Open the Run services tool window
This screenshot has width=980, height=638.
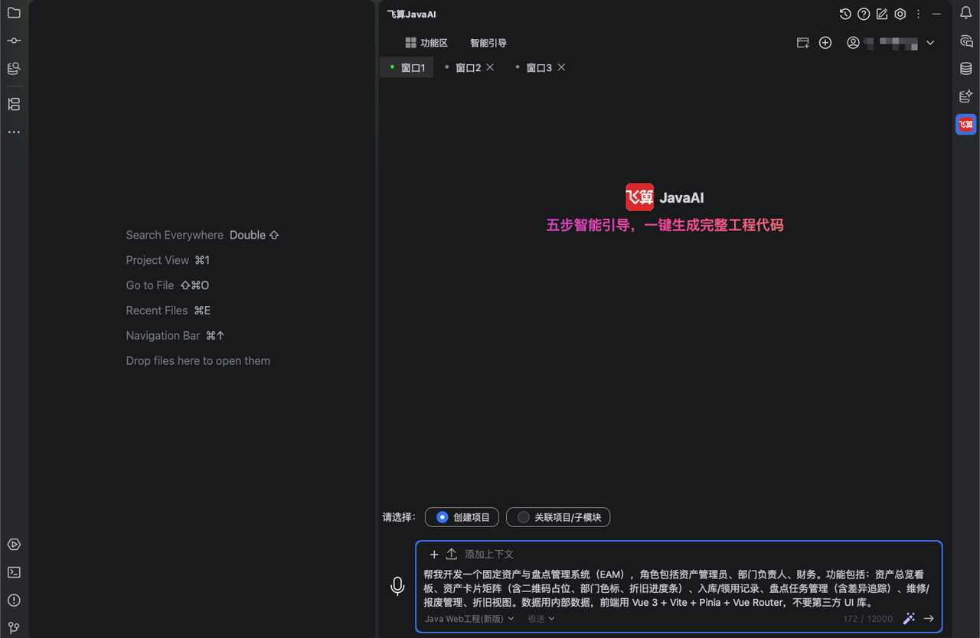point(14,545)
